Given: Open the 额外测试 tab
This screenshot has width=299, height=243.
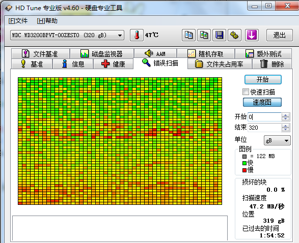Looking at the screenshot, I should click(263, 54).
